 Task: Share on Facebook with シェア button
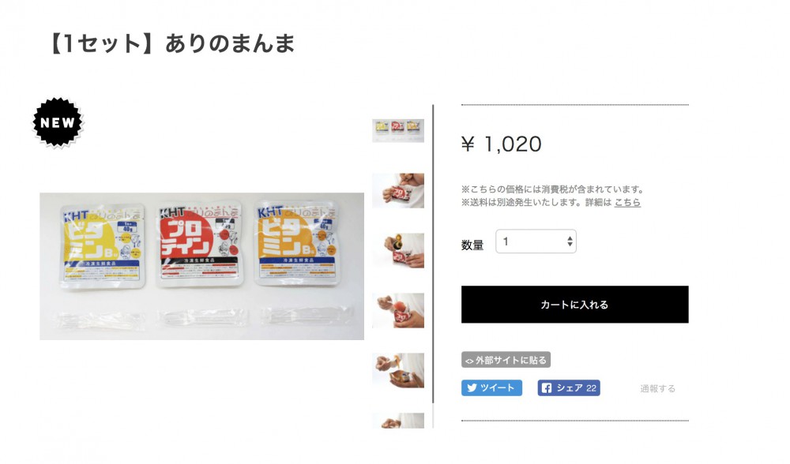tap(569, 388)
